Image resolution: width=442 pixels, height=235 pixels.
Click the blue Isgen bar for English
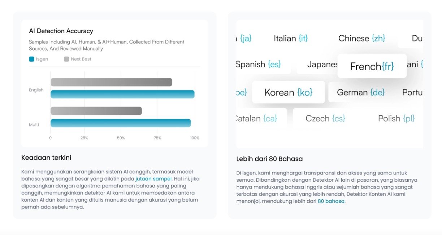coord(122,94)
